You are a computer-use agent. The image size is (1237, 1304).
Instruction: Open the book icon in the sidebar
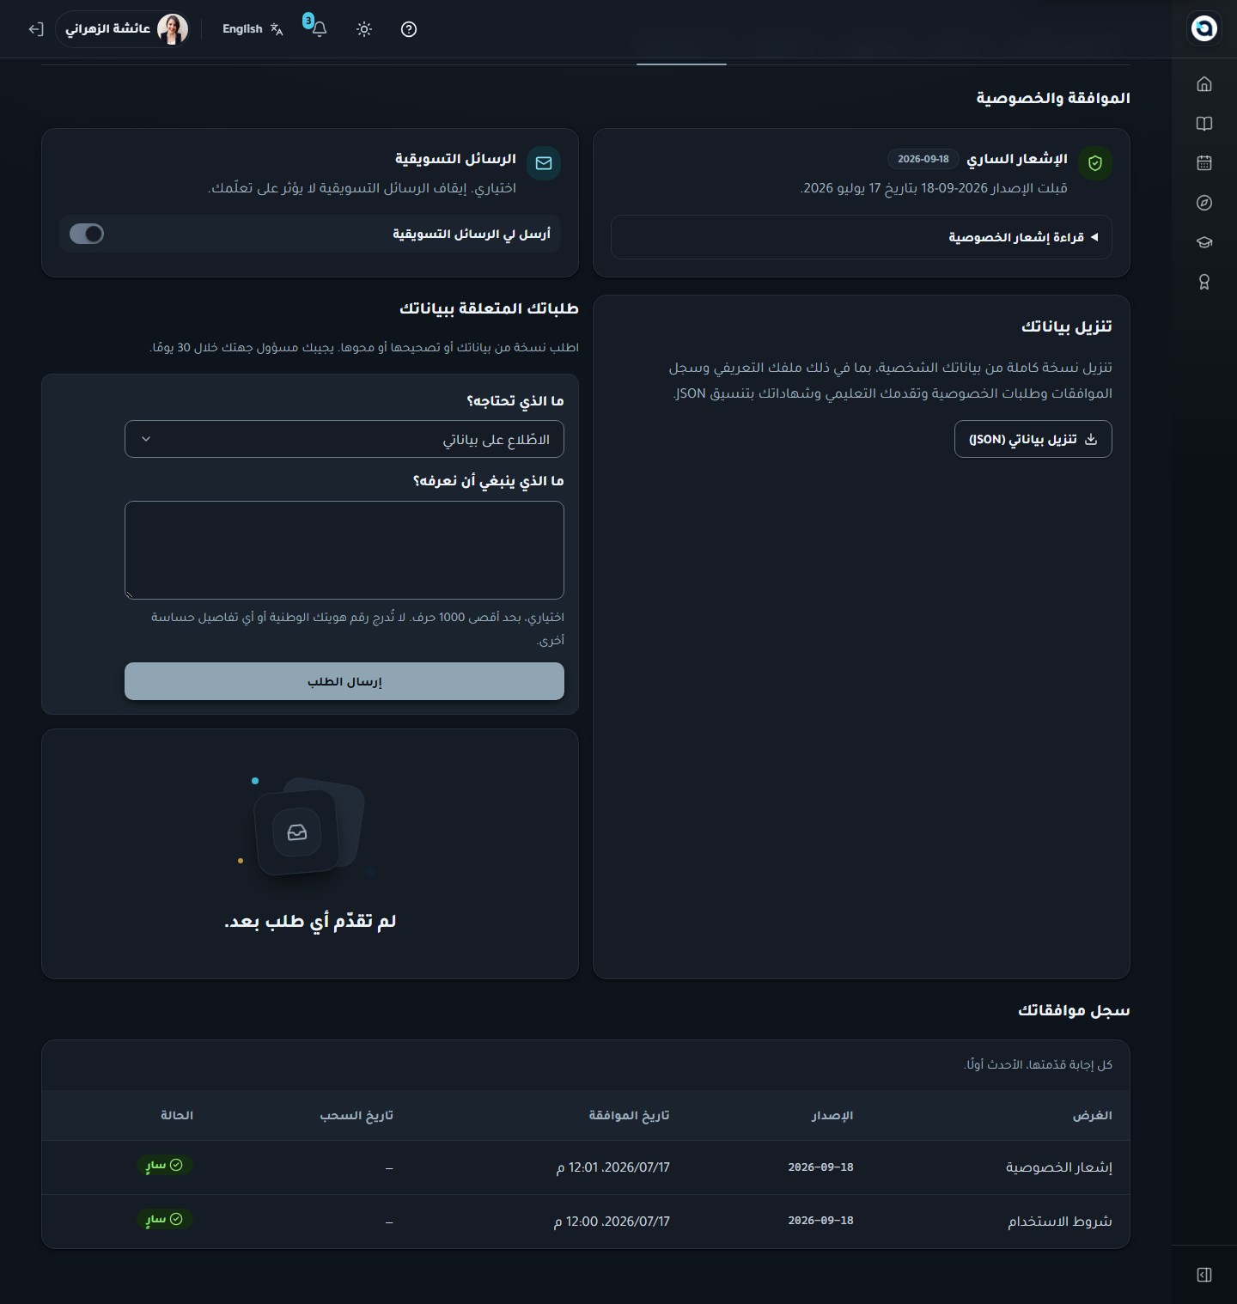coord(1204,124)
